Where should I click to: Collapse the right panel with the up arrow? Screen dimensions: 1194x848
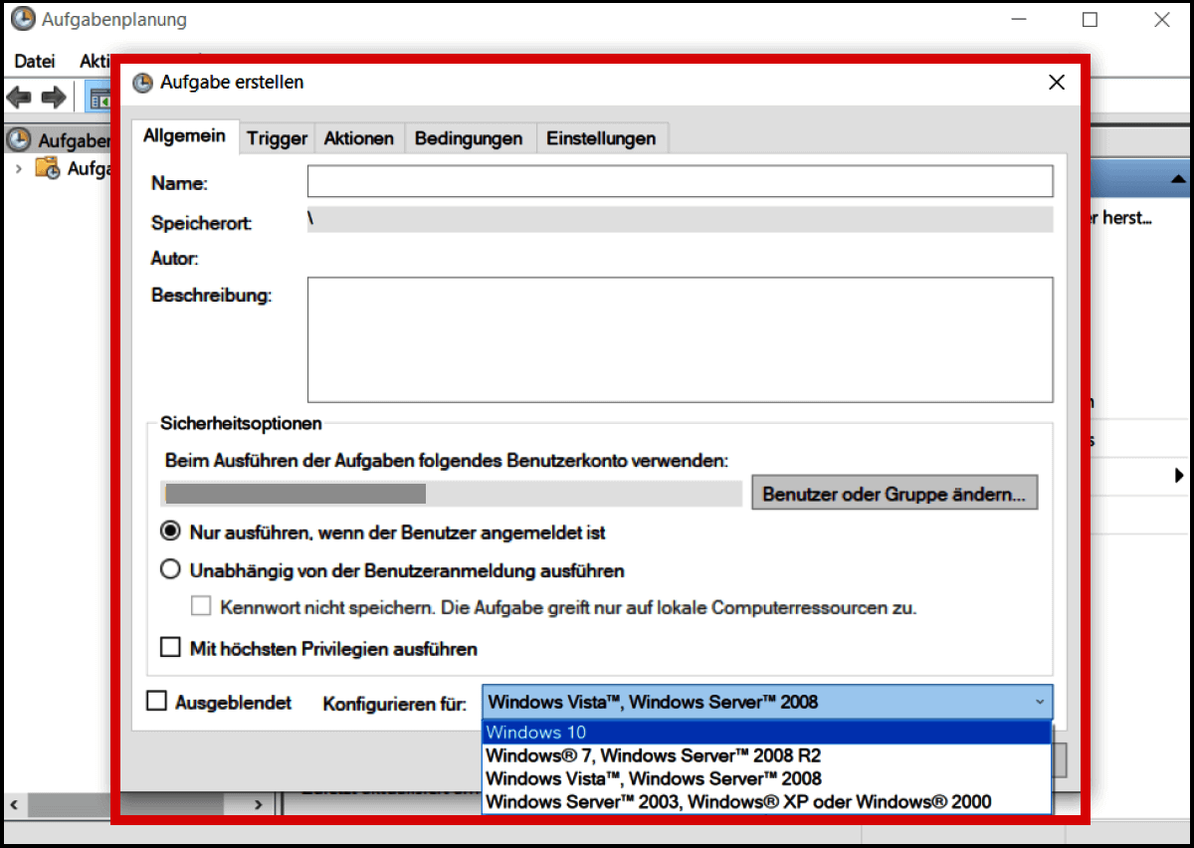coord(1180,178)
